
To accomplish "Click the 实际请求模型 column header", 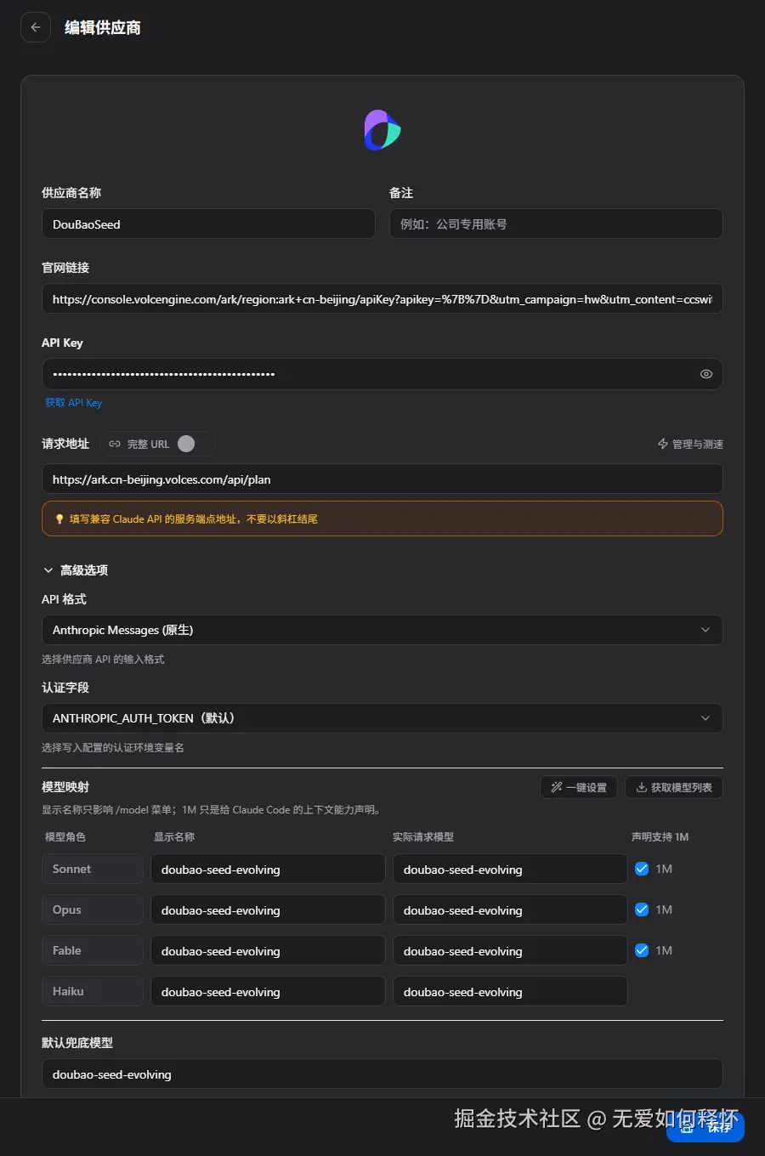I will click(x=423, y=837).
